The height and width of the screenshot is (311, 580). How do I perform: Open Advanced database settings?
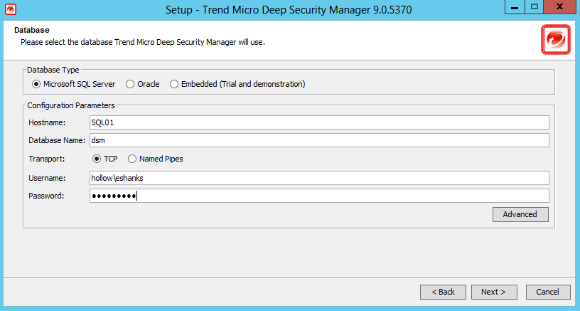tap(520, 214)
